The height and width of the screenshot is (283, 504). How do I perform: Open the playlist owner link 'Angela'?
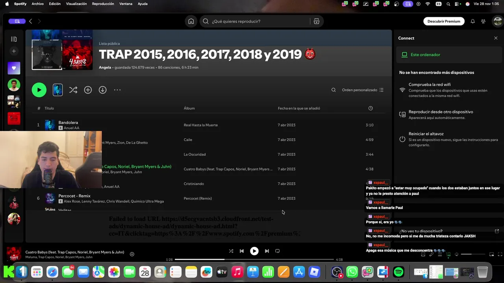[x=105, y=67]
